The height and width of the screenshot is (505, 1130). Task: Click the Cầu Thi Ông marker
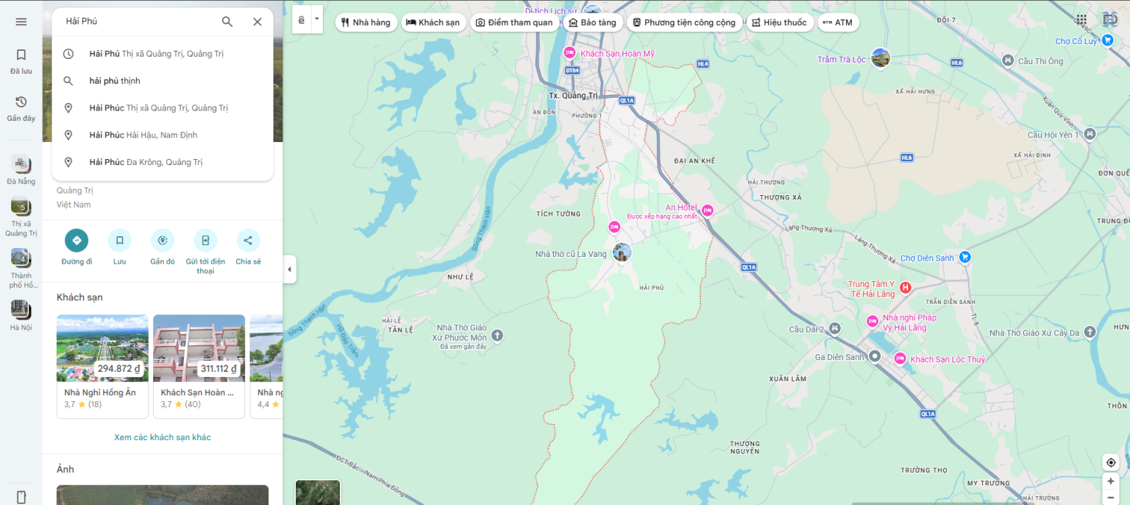tap(1006, 62)
